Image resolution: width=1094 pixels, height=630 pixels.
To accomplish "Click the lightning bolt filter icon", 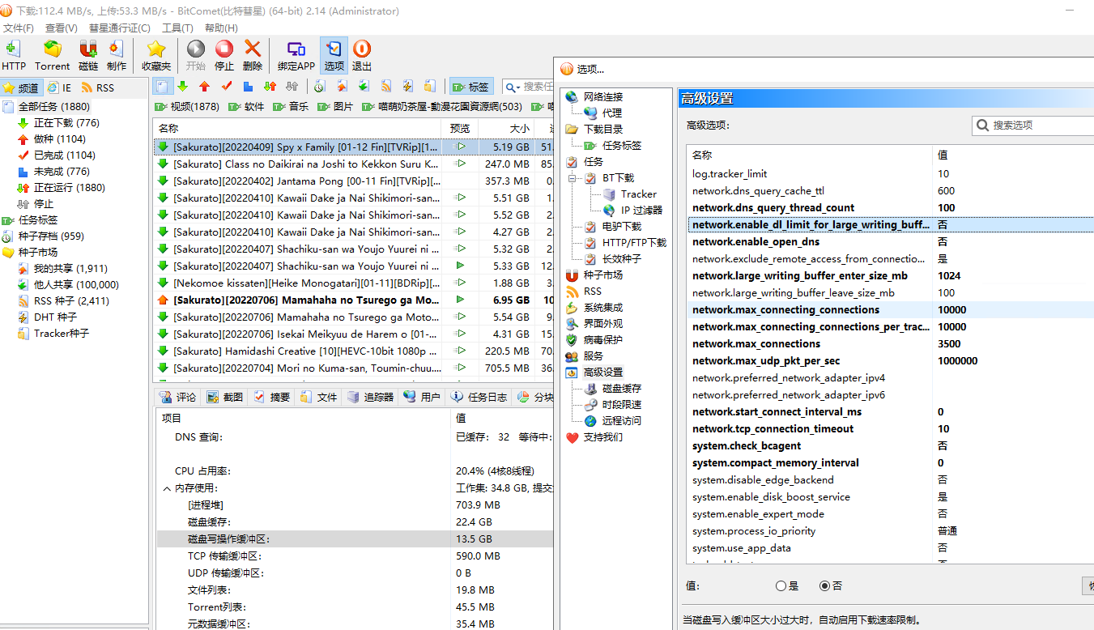I will coord(408,86).
